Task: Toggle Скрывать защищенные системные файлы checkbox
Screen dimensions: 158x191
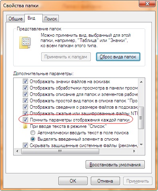Action: click(x=25, y=145)
